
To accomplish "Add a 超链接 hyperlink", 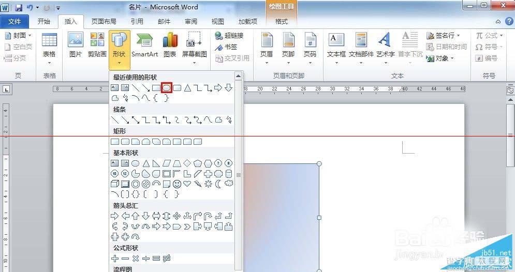I will (x=229, y=36).
